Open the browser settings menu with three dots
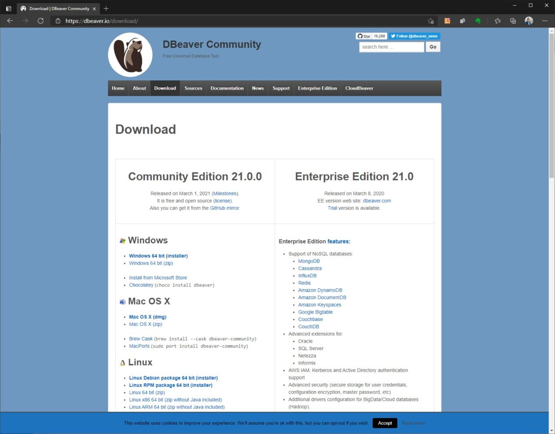The height and width of the screenshot is (434, 555). pos(545,21)
